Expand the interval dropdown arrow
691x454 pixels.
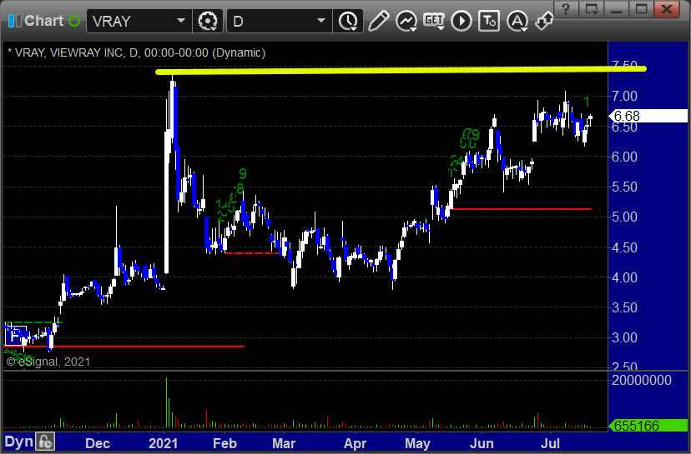[x=321, y=21]
